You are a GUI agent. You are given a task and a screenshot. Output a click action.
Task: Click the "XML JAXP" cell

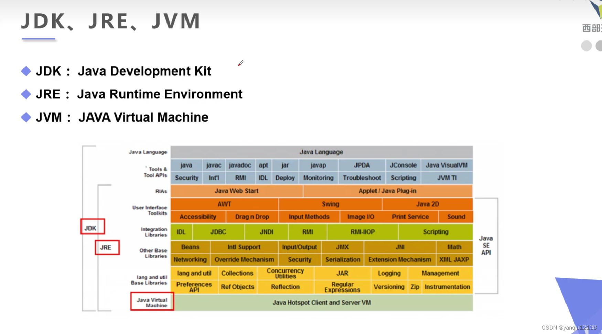(454, 260)
